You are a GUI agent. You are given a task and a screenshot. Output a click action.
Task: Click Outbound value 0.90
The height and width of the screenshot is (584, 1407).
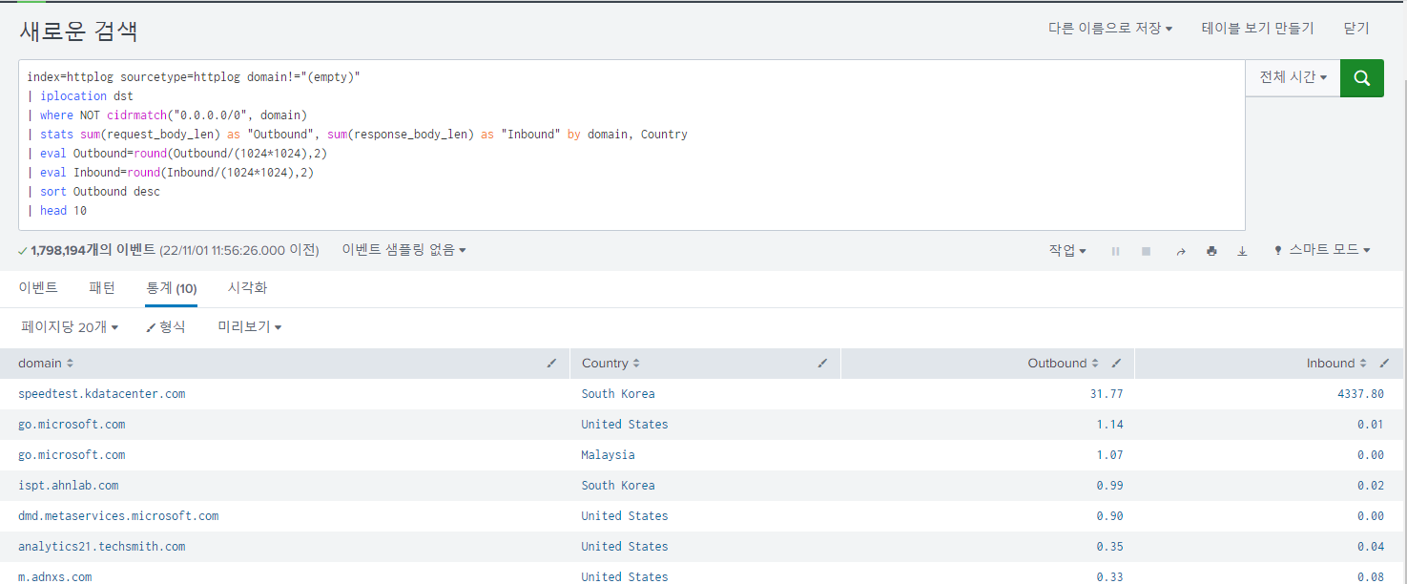pyautogui.click(x=1109, y=516)
